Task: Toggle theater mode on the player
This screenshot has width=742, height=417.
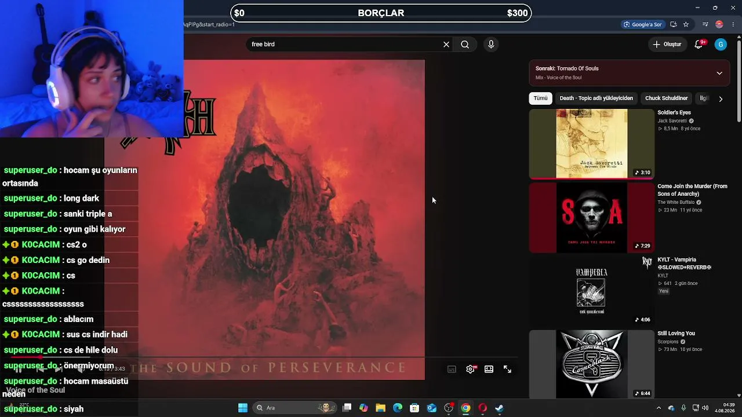Action: point(489,370)
